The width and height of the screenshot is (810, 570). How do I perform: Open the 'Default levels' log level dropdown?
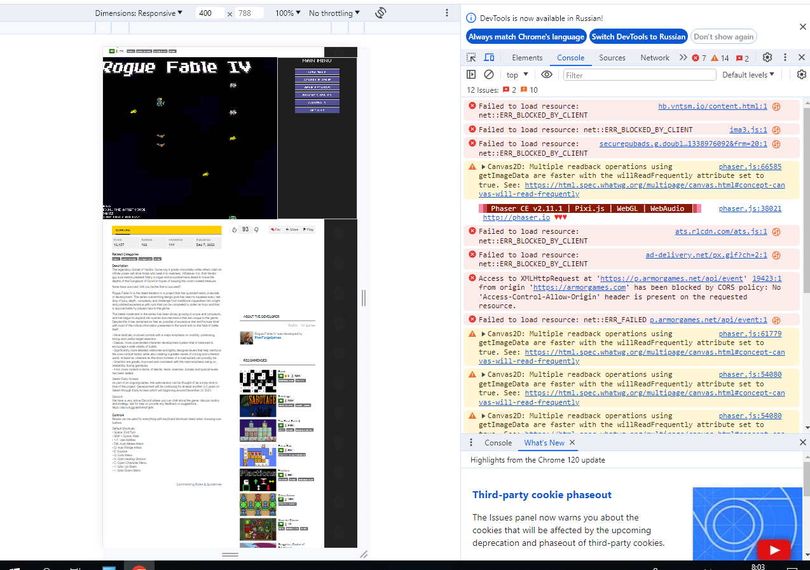click(x=748, y=74)
